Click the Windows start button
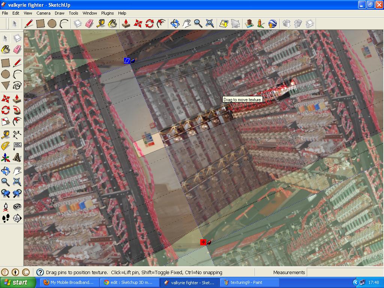Image resolution: width=384 pixels, height=288 pixels. tap(18, 283)
